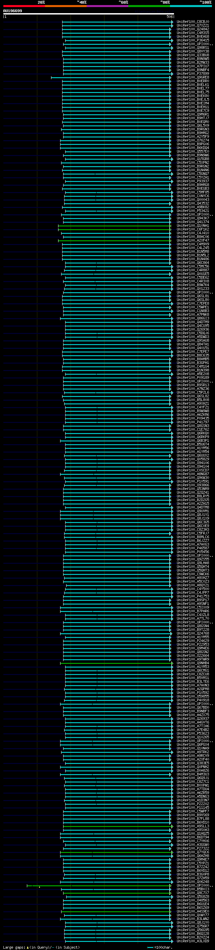Select the label UniRef100_C4YFZ1
Viewport: 215px width, 950px height.
tap(192, 407)
